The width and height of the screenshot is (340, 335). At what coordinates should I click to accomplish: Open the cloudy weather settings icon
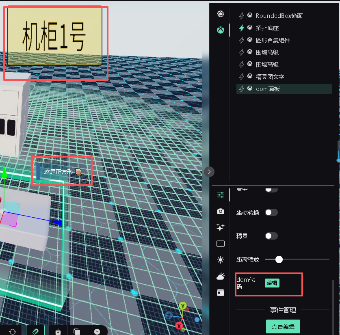point(220,277)
